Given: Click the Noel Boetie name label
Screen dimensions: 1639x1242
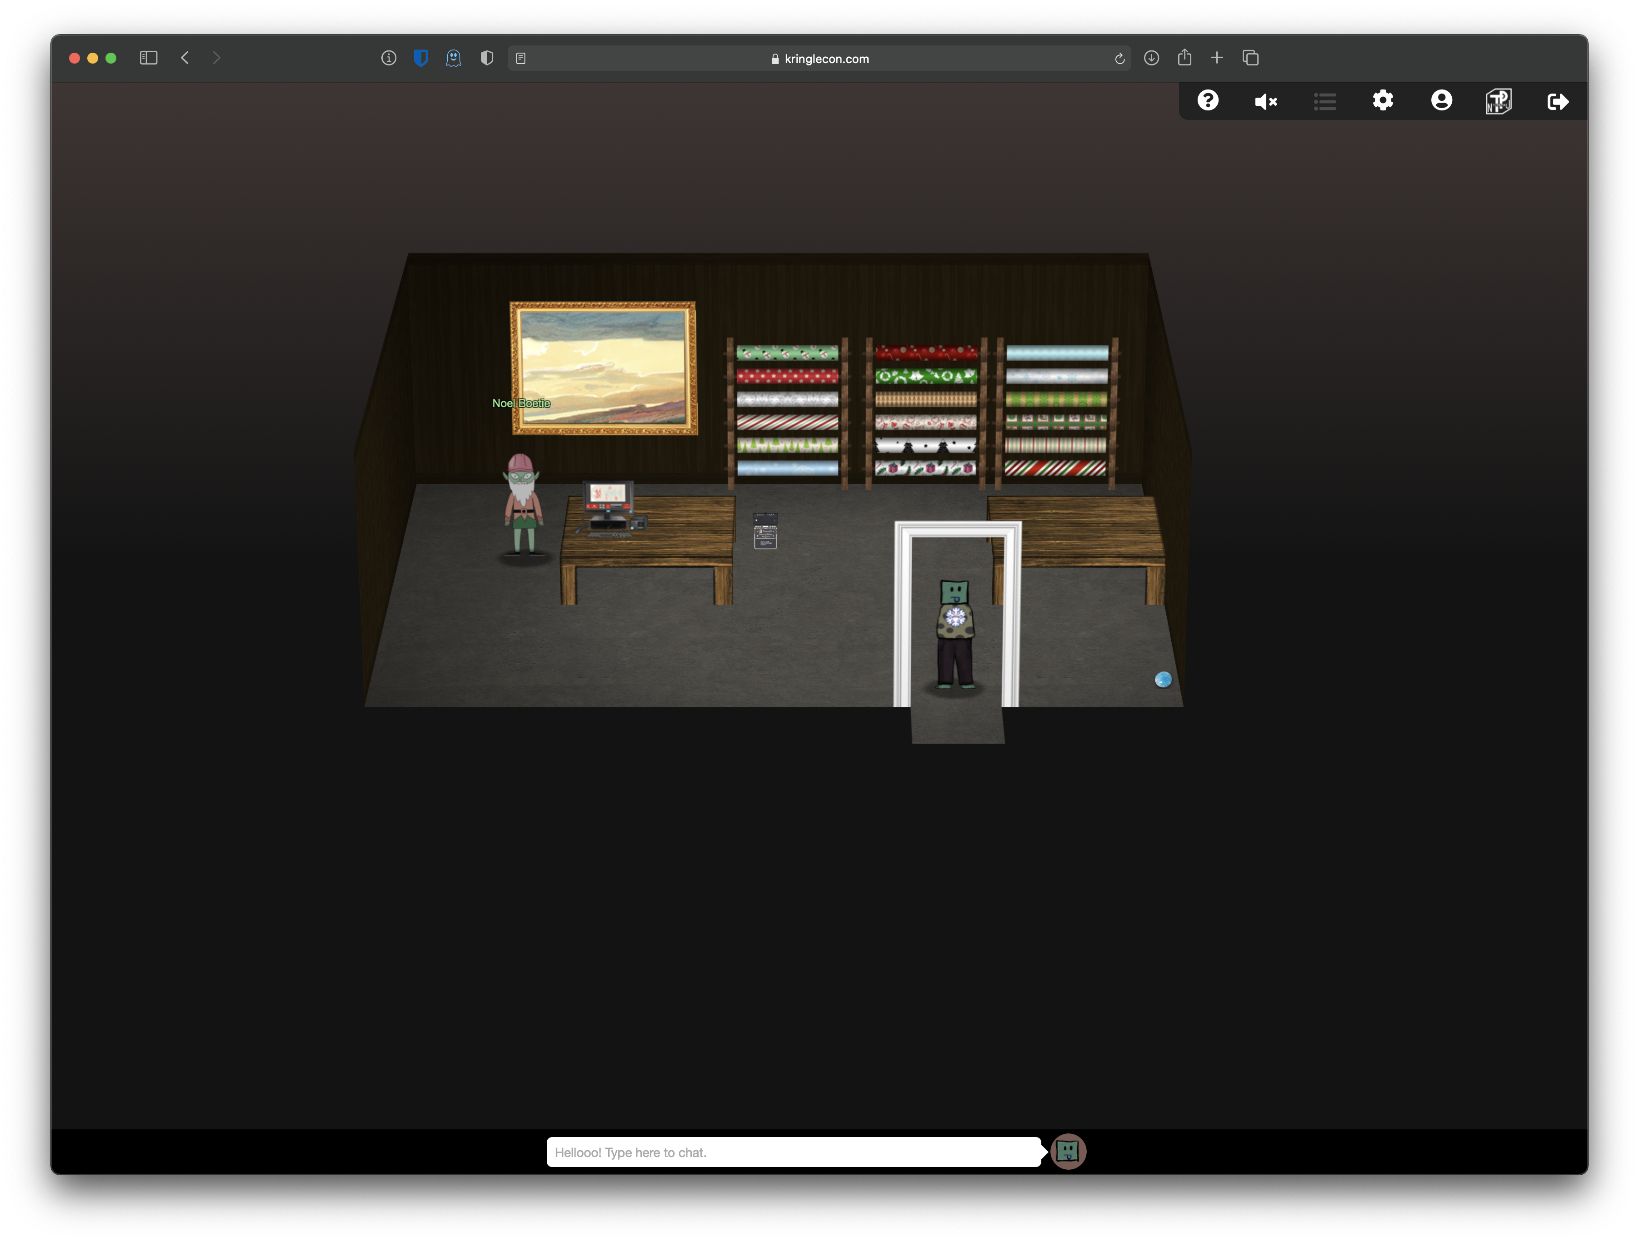Looking at the screenshot, I should tap(522, 403).
